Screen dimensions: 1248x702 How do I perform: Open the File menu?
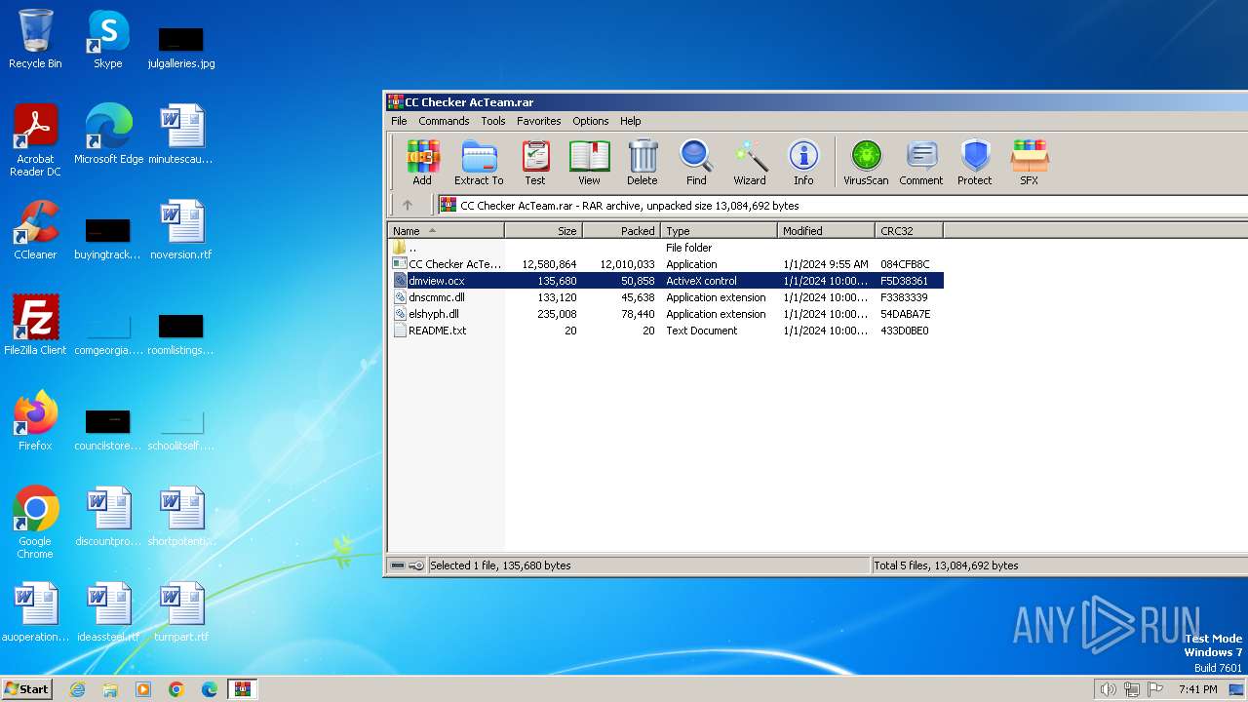[399, 121]
